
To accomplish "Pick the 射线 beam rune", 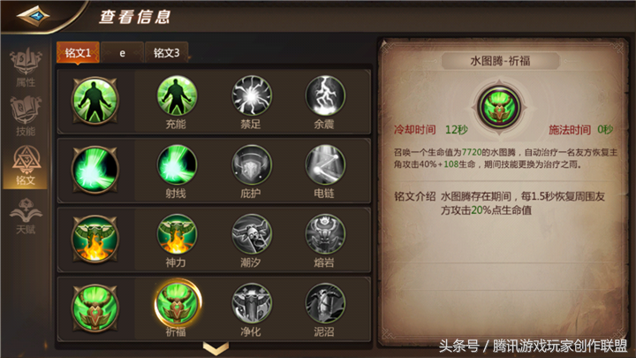I will 177,165.
